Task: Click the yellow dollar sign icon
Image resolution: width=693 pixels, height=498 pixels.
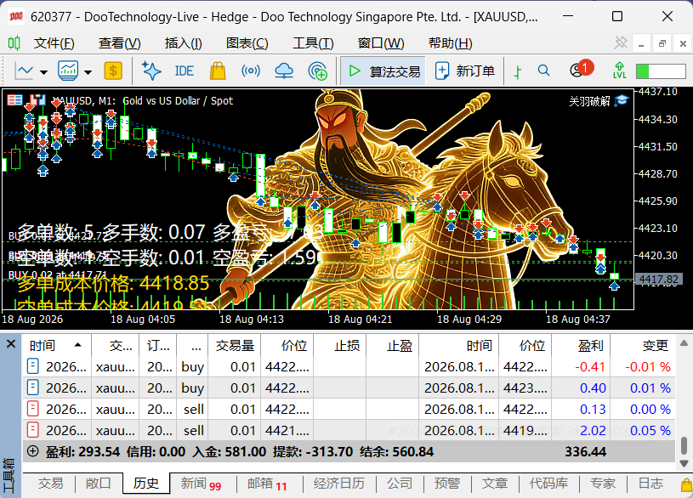Action: 113,71
